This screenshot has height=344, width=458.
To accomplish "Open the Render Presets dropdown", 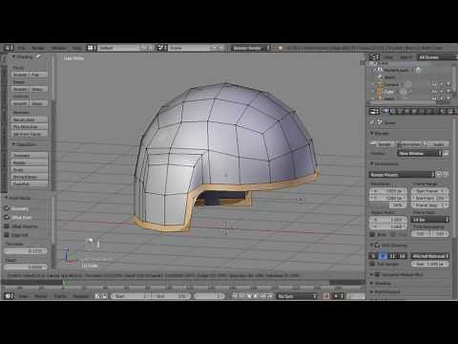I will click(x=402, y=175).
